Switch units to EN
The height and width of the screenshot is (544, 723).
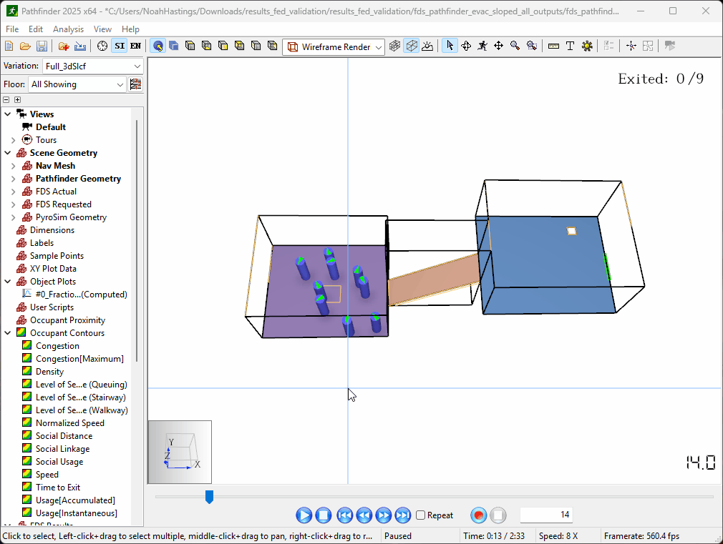(x=135, y=46)
